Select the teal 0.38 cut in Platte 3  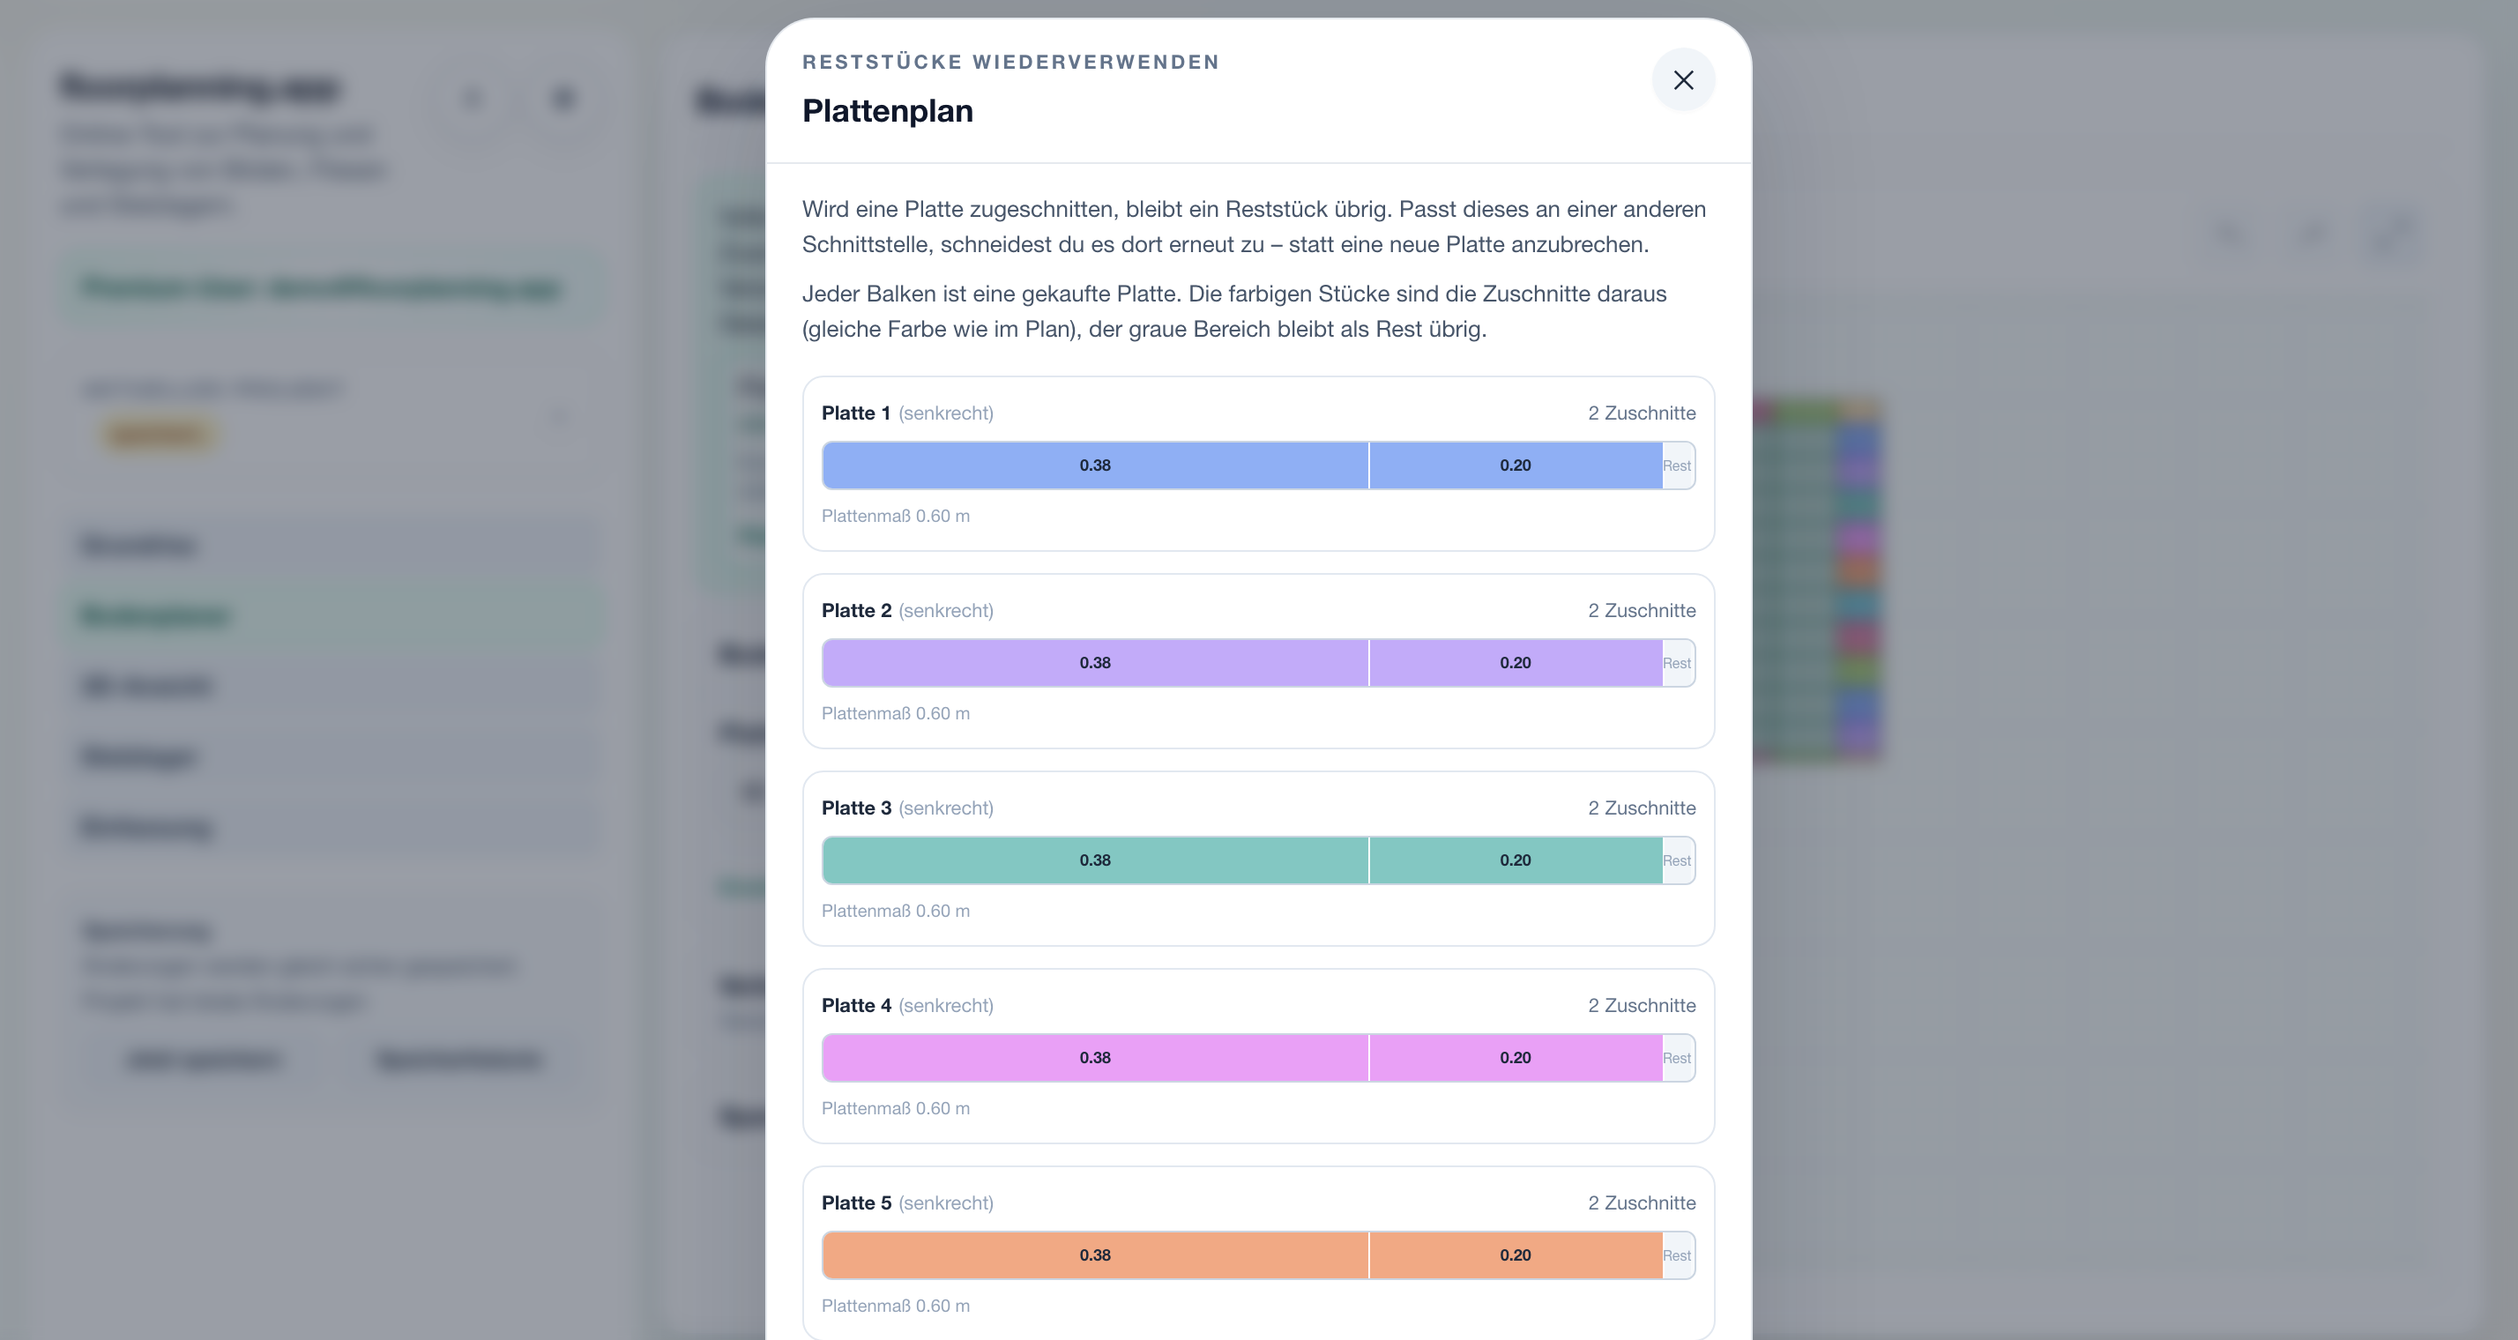pyautogui.click(x=1095, y=860)
